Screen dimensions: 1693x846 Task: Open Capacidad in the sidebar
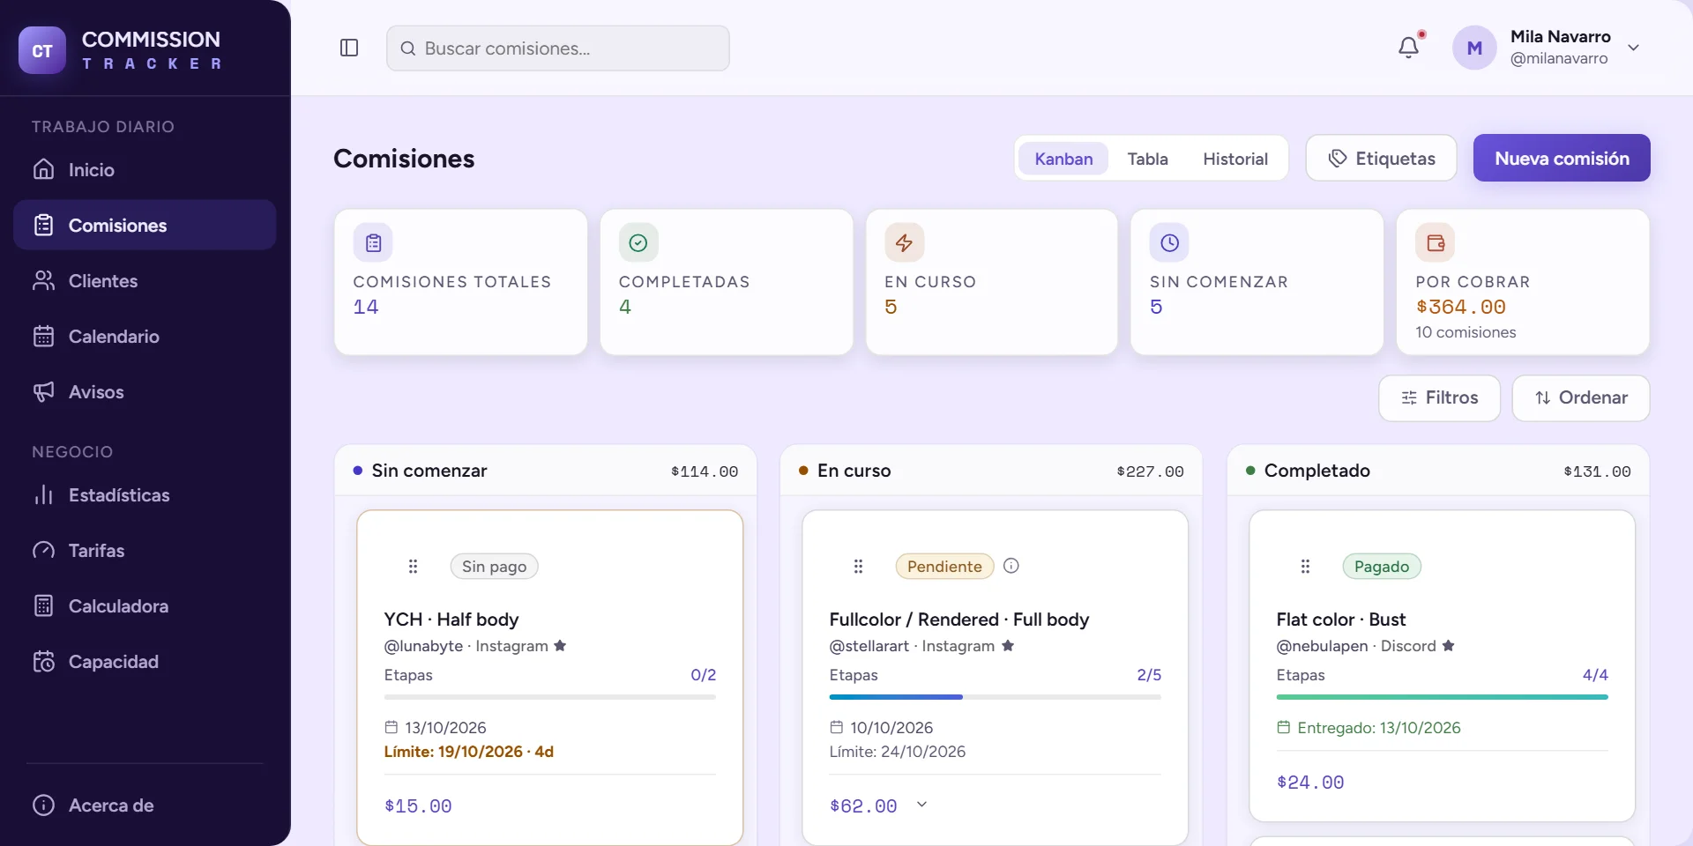click(x=145, y=662)
